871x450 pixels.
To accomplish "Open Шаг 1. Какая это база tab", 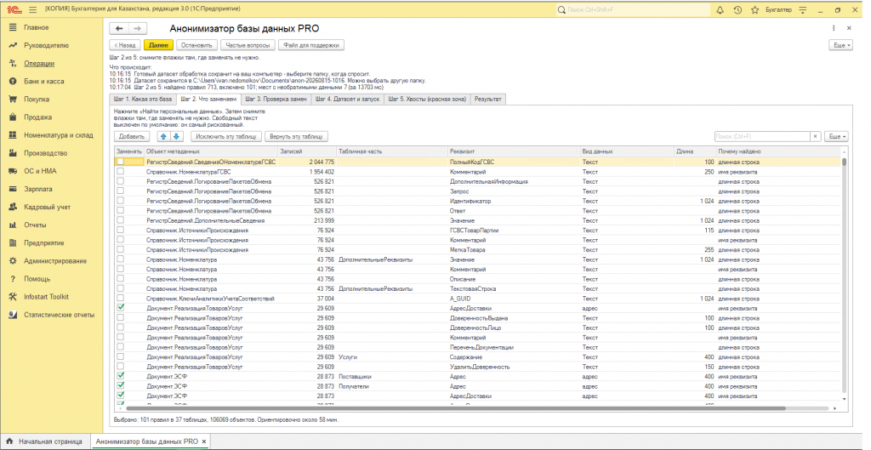I will 143,100.
